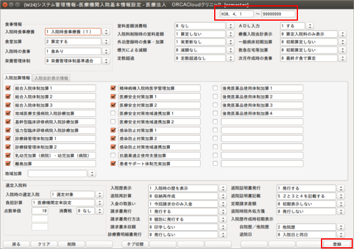Open the 請求書発行 dropdown

(208, 210)
